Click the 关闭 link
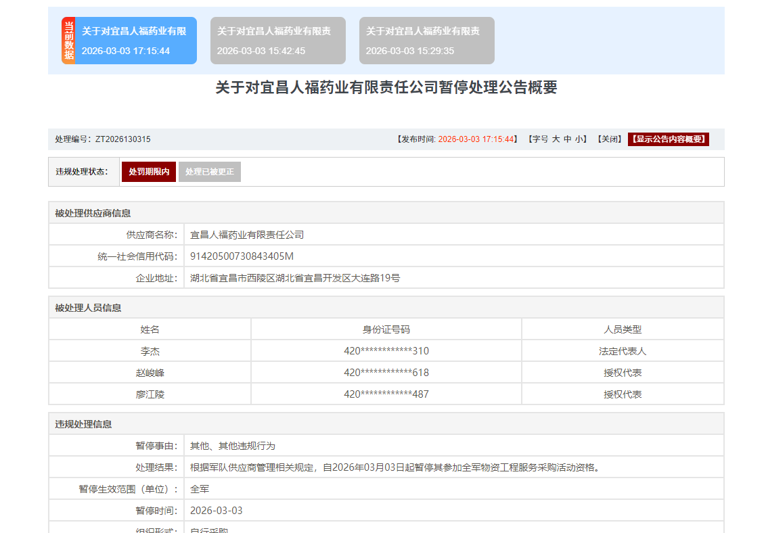The image size is (766, 533). (609, 139)
